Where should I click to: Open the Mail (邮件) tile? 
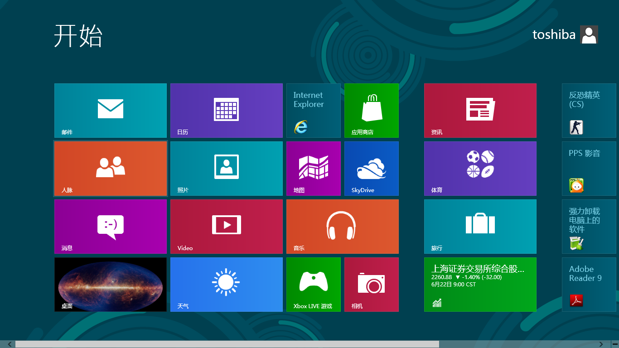pos(111,111)
